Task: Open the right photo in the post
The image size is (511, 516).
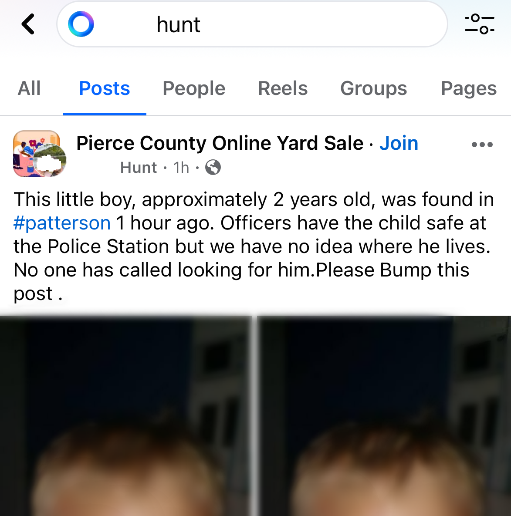Action: 384,416
